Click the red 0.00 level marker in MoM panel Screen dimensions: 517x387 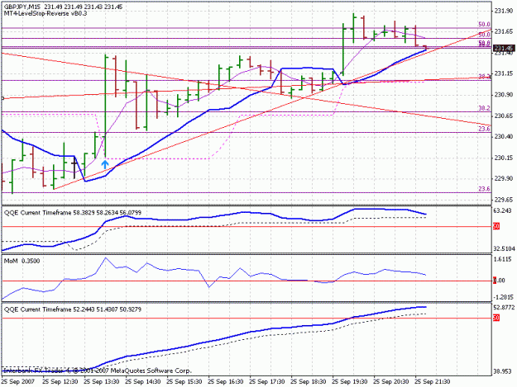coord(499,281)
